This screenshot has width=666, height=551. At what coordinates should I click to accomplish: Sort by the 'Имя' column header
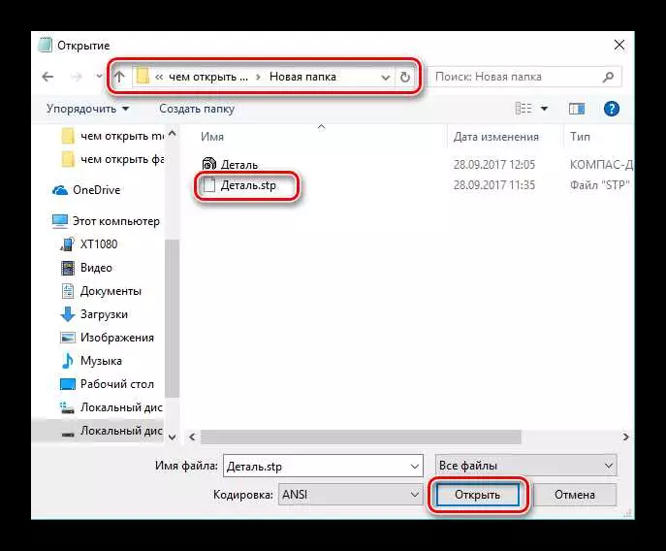212,137
